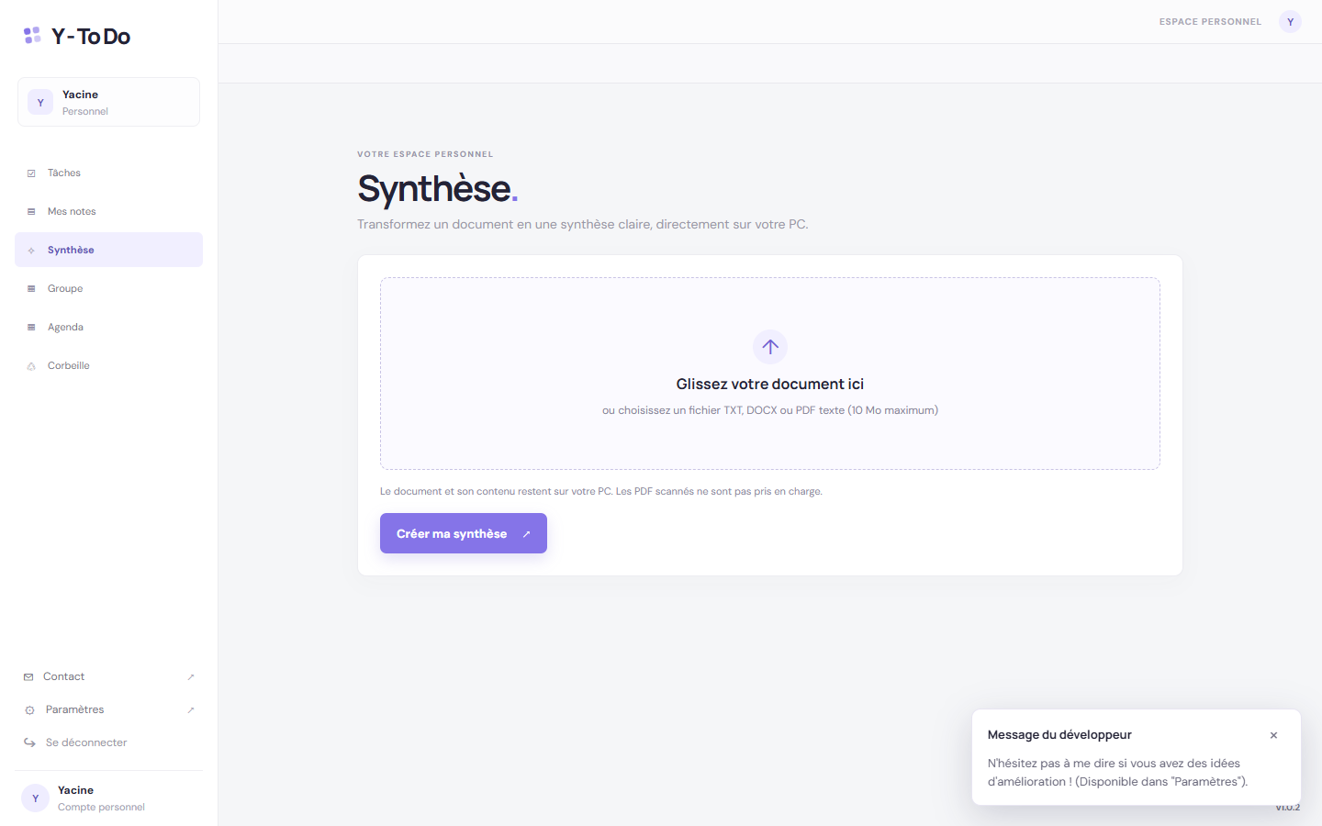Open the Agenda page
The height and width of the screenshot is (826, 1322).
(x=108, y=327)
